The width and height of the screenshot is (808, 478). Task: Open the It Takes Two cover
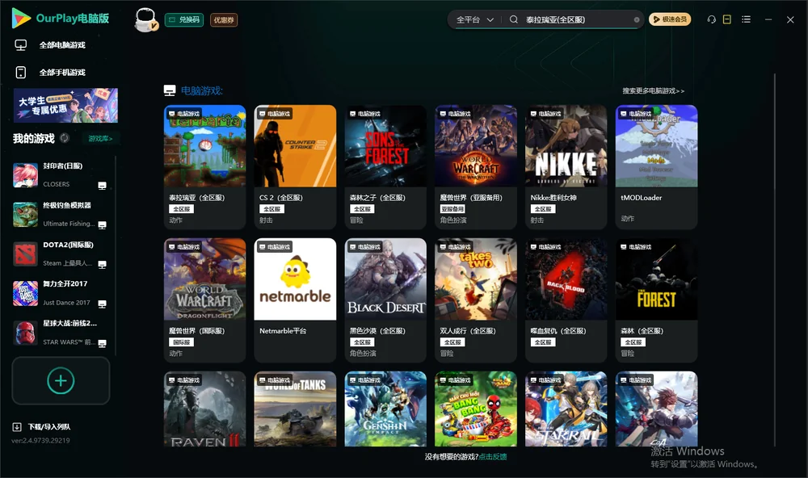click(x=476, y=279)
